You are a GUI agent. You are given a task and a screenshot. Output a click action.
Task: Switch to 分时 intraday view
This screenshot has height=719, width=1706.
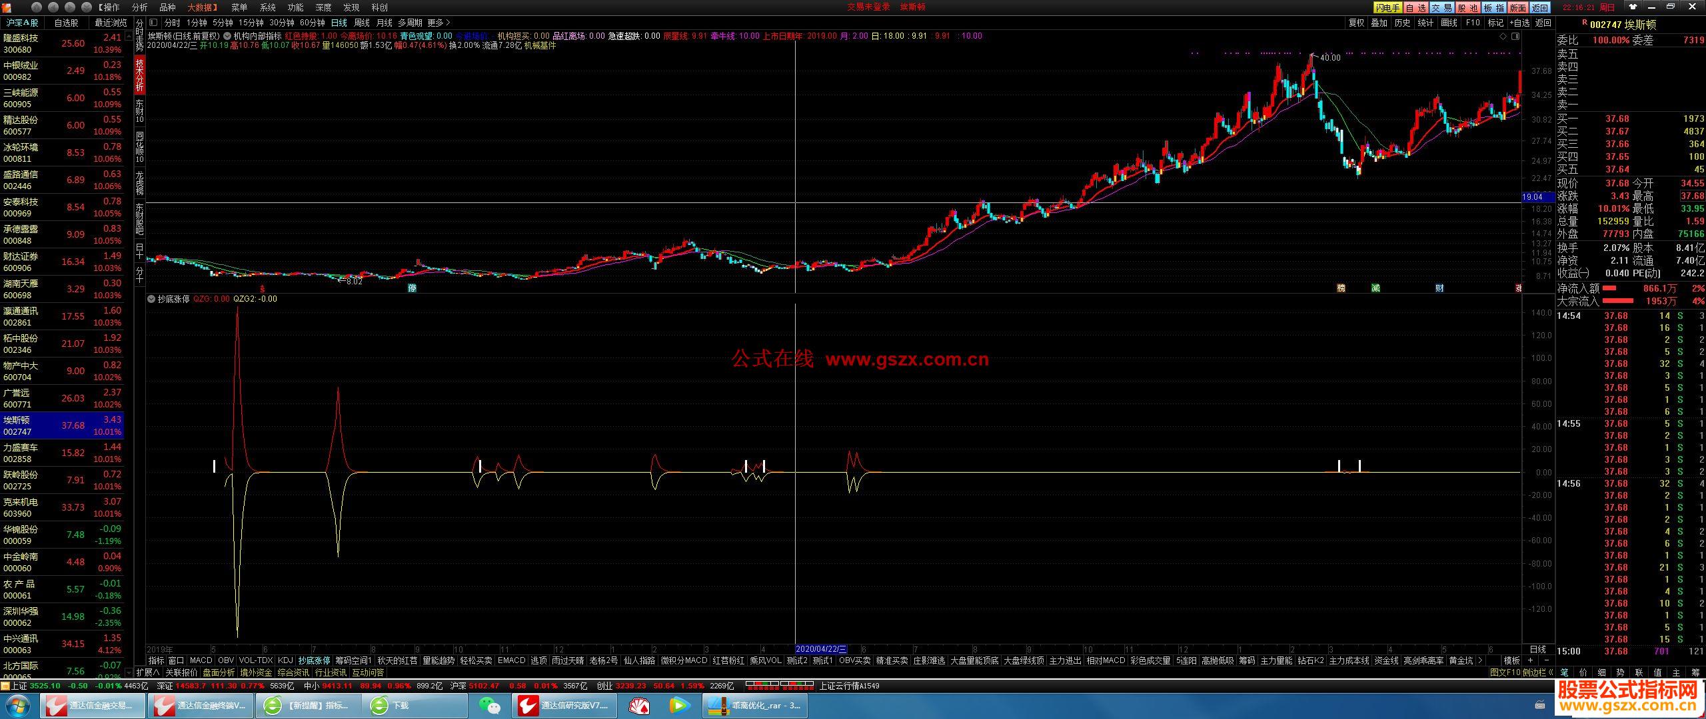pyautogui.click(x=172, y=23)
